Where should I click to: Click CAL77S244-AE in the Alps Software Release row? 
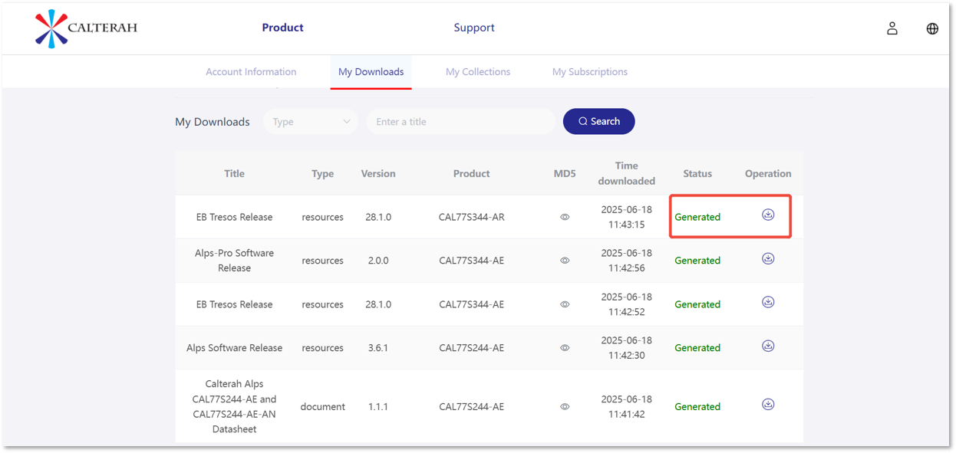coord(472,348)
